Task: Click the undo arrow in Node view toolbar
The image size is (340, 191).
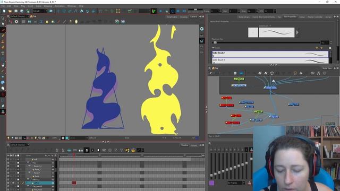Action: [210, 73]
